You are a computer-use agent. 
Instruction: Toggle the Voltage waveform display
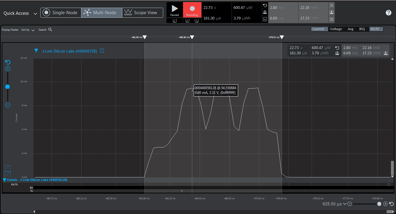(336, 29)
